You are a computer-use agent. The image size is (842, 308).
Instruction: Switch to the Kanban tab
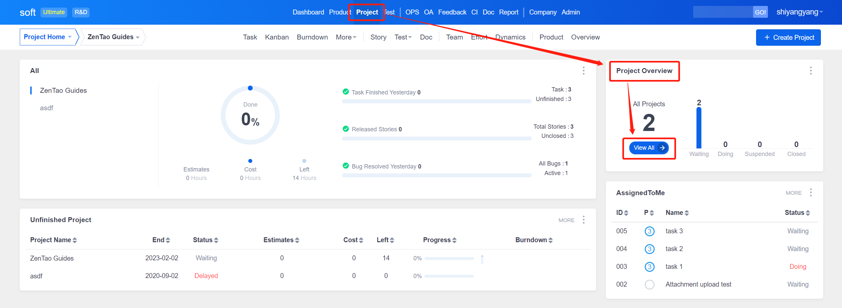[x=277, y=38]
